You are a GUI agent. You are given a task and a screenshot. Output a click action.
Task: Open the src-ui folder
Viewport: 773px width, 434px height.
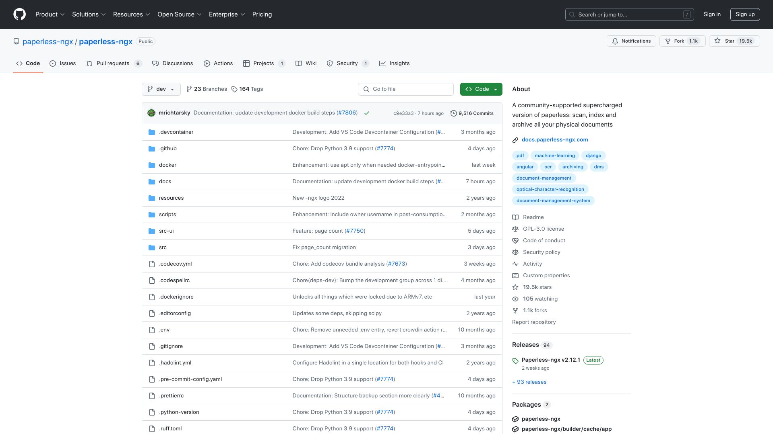pyautogui.click(x=166, y=231)
